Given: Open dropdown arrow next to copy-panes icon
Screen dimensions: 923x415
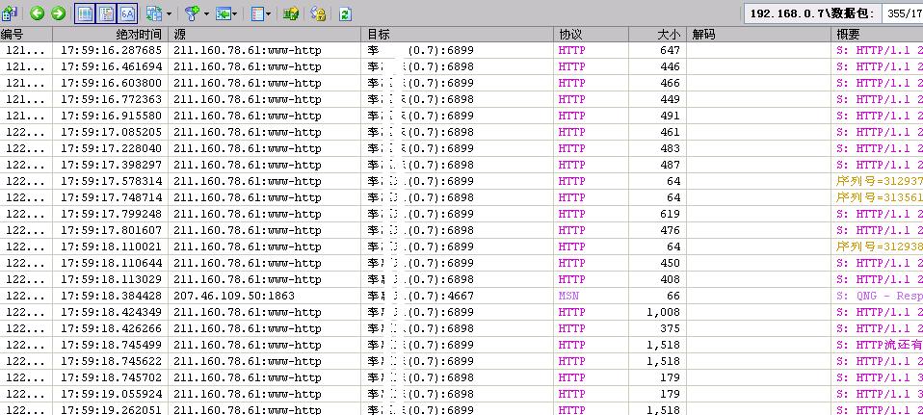Looking at the screenshot, I should [169, 14].
